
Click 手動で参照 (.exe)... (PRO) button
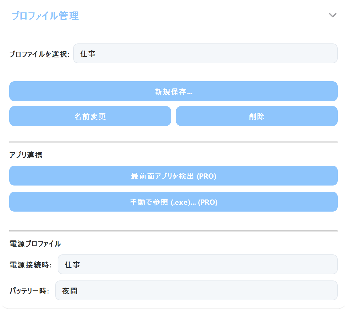coord(173,202)
